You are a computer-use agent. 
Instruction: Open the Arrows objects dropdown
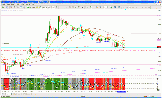pyautogui.click(x=83, y=7)
